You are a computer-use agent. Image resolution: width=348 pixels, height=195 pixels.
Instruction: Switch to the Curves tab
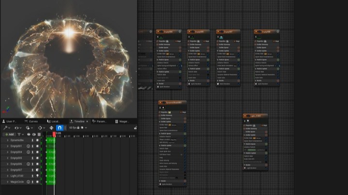32,121
